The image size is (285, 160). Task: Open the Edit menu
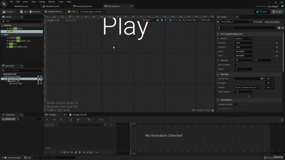click(18, 2)
